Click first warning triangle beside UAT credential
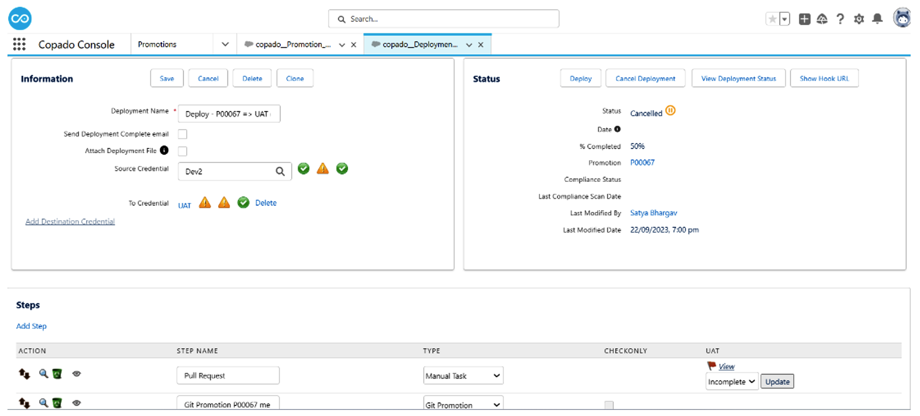 pos(205,202)
